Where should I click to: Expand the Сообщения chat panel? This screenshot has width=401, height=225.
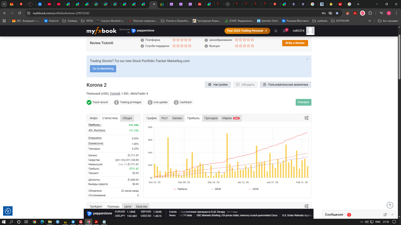click(x=392, y=214)
